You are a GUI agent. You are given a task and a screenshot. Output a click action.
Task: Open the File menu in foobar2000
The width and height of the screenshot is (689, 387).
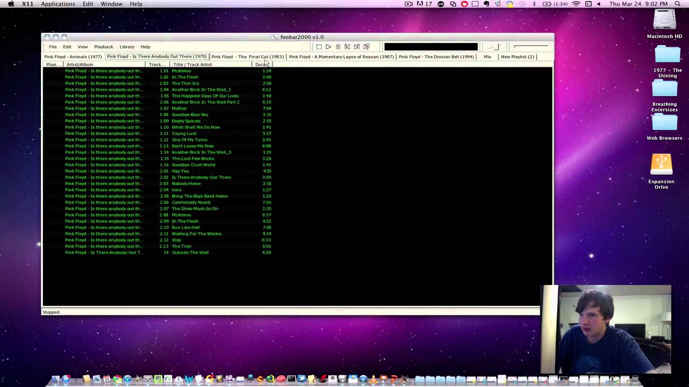pos(53,47)
